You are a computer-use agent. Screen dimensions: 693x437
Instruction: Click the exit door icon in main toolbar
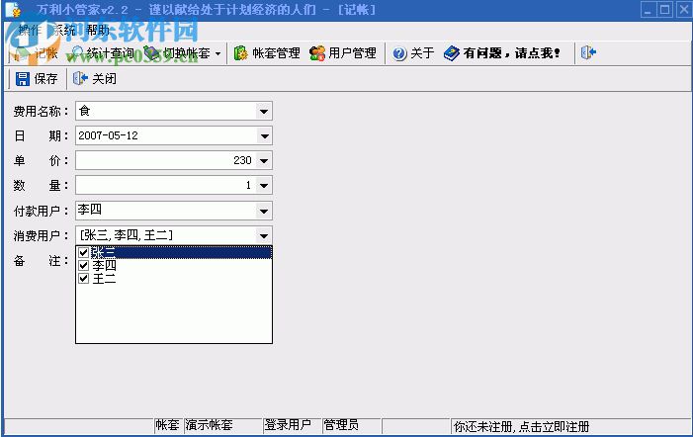(x=588, y=53)
